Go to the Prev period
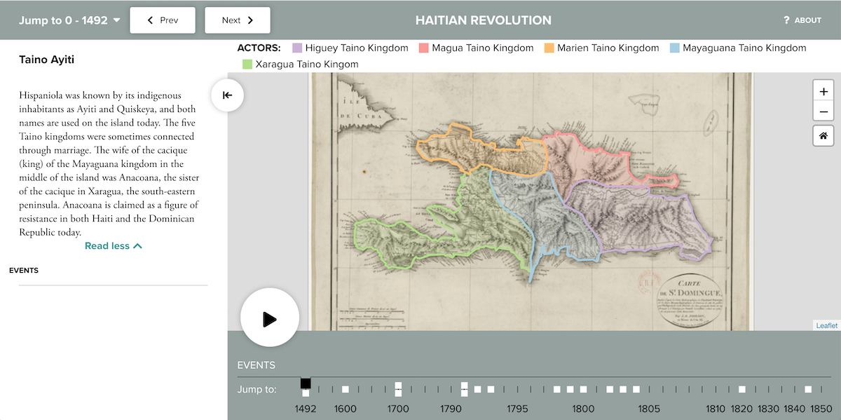 (163, 20)
